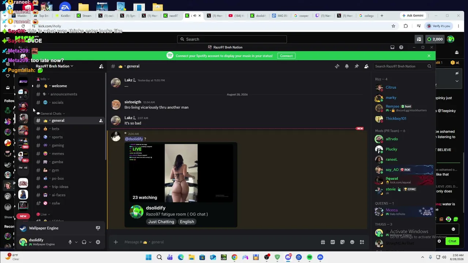Click the Kick search bar

pyautogui.click(x=232, y=39)
